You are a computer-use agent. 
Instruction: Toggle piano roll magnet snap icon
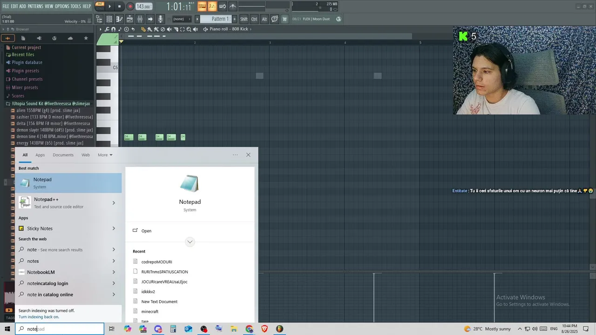pyautogui.click(x=113, y=29)
